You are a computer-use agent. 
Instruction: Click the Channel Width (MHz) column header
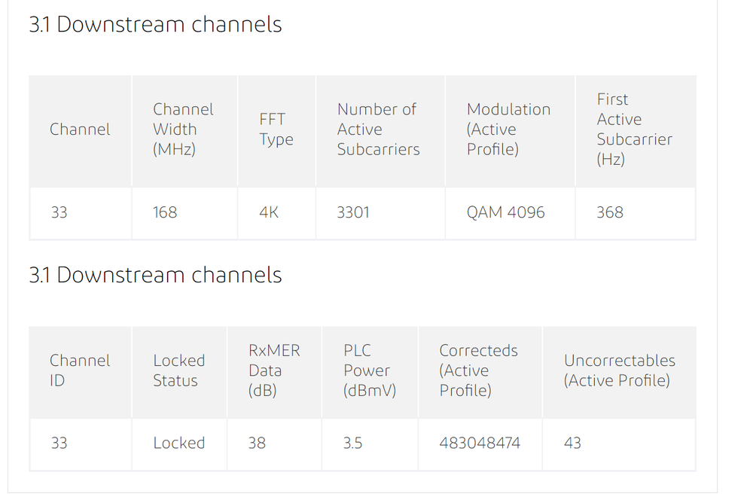point(183,130)
